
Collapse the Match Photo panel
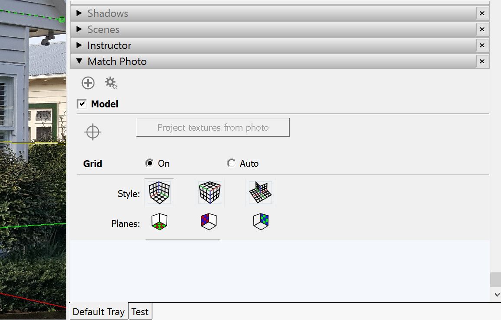(79, 61)
